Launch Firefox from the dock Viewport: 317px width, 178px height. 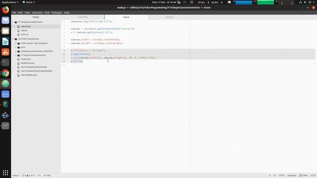coord(5,10)
